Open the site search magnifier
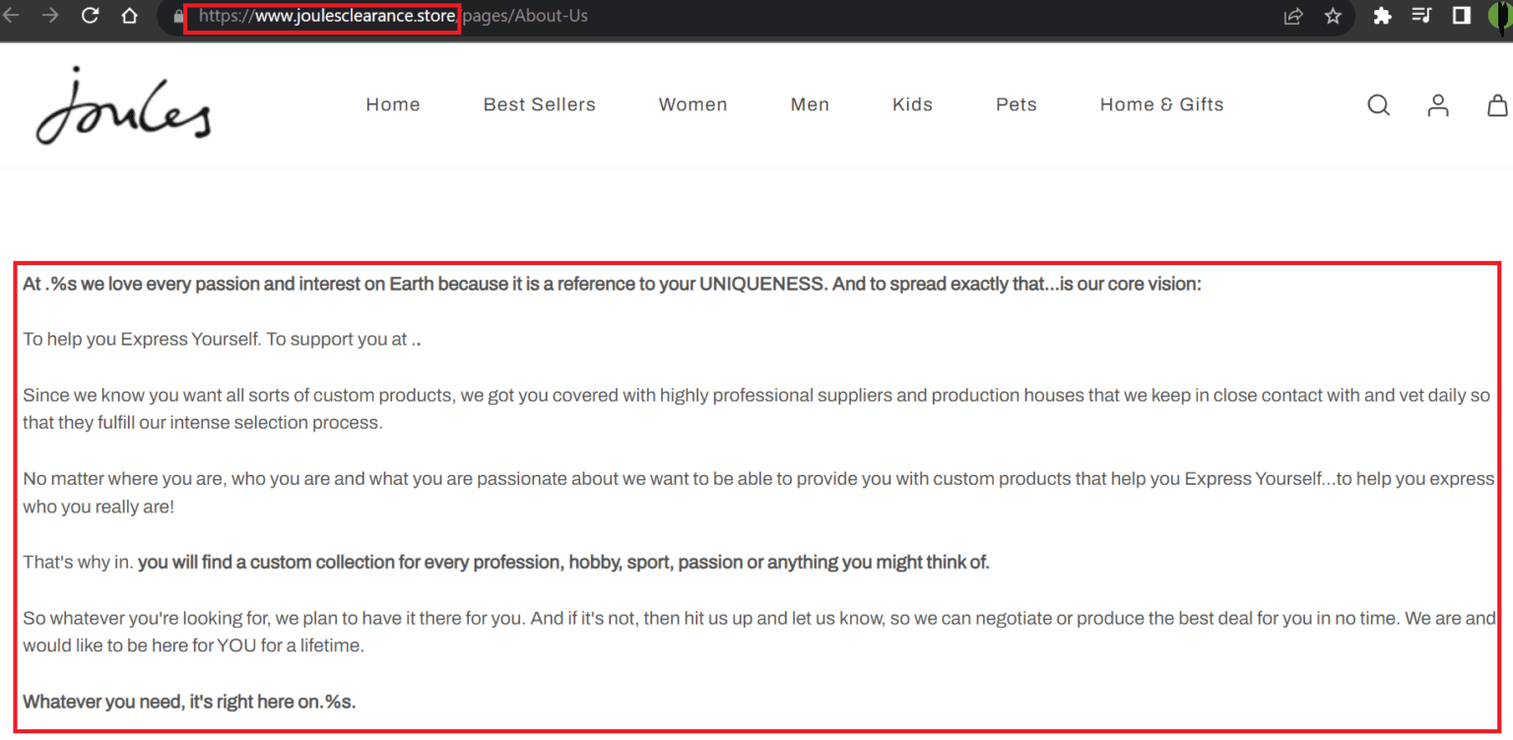 (x=1378, y=105)
